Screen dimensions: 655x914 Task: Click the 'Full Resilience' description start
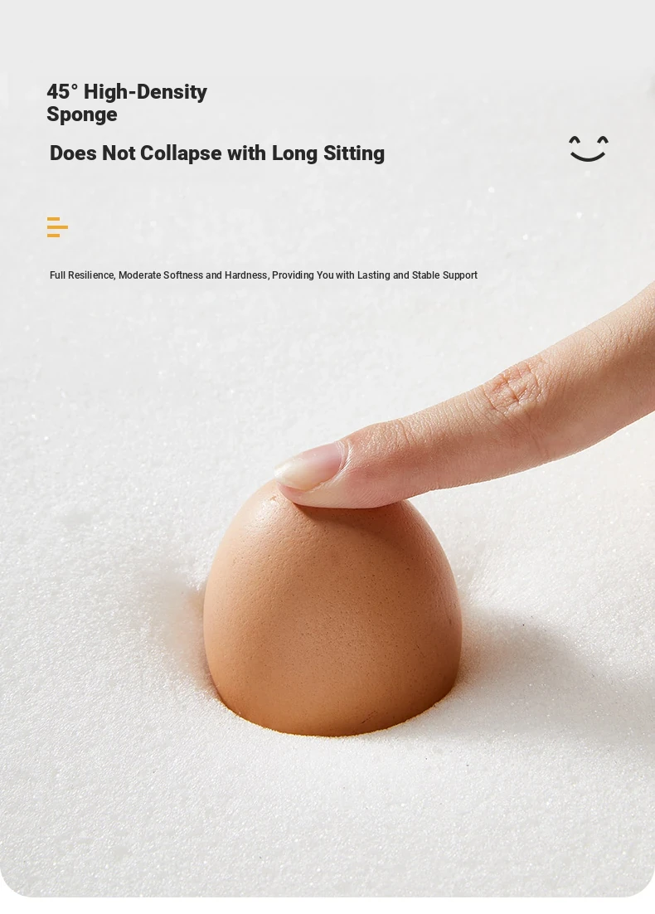[x=82, y=275]
